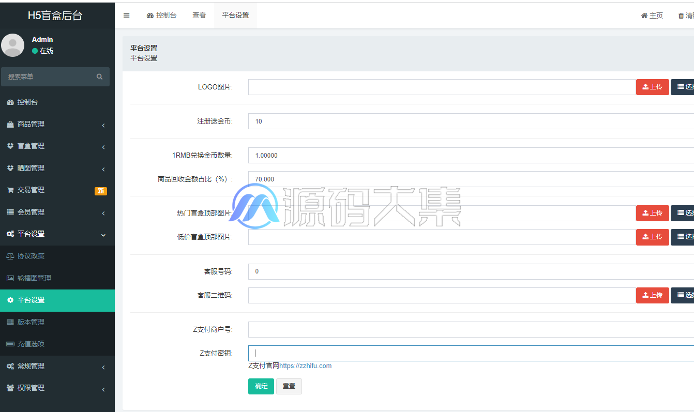Click the select button beside LOGO图片 upload
The width and height of the screenshot is (694, 412).
(x=683, y=87)
